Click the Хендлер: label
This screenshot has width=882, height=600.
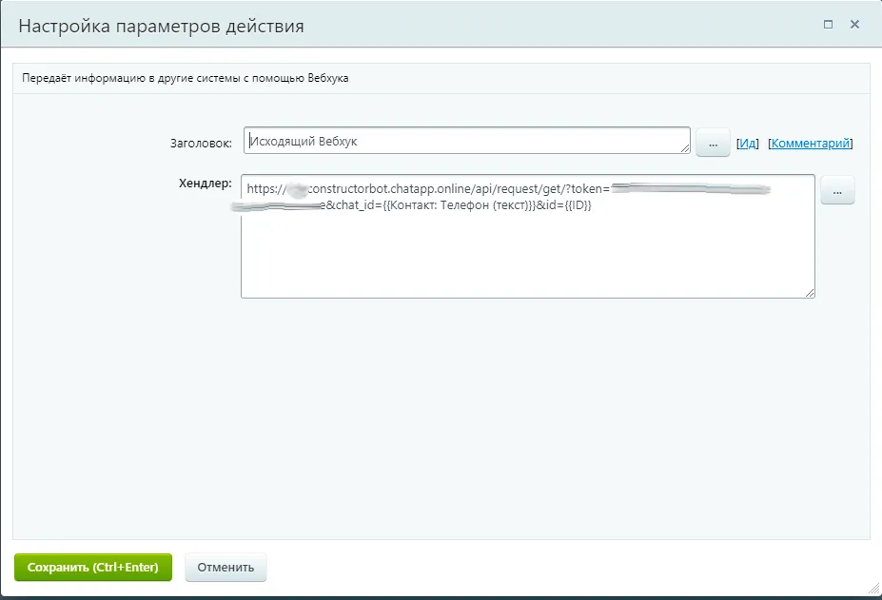(x=205, y=183)
